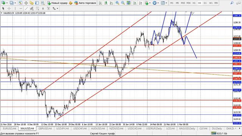
Task: Open a new chart window
Action: 3,3
